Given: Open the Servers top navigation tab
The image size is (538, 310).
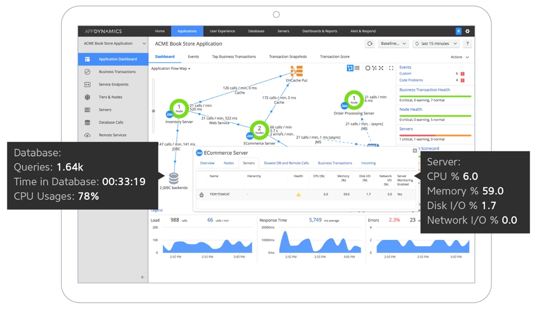Looking at the screenshot, I should (x=283, y=31).
